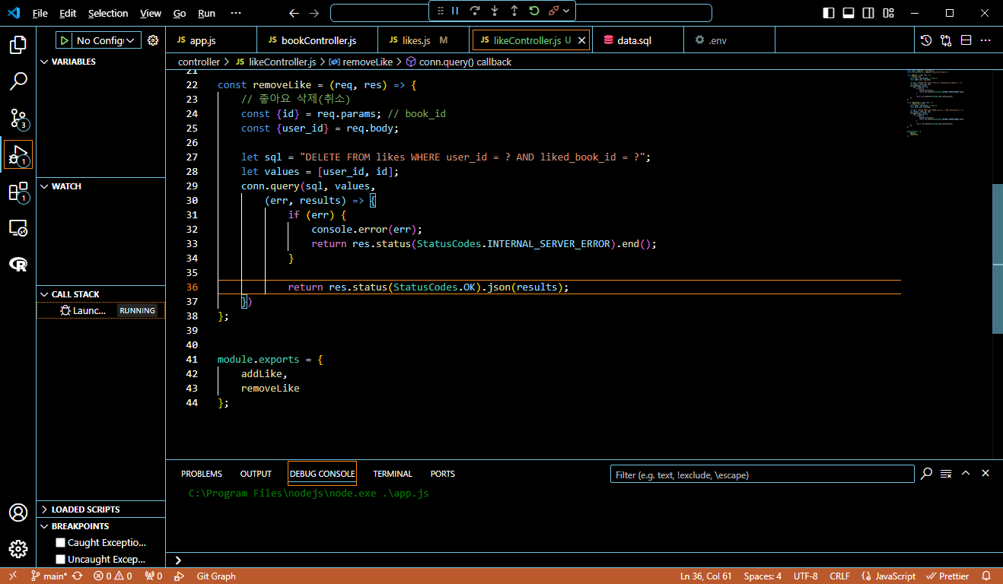The width and height of the screenshot is (1003, 584).
Task: Maximize the panel with the chevron-up icon
Action: (x=966, y=473)
